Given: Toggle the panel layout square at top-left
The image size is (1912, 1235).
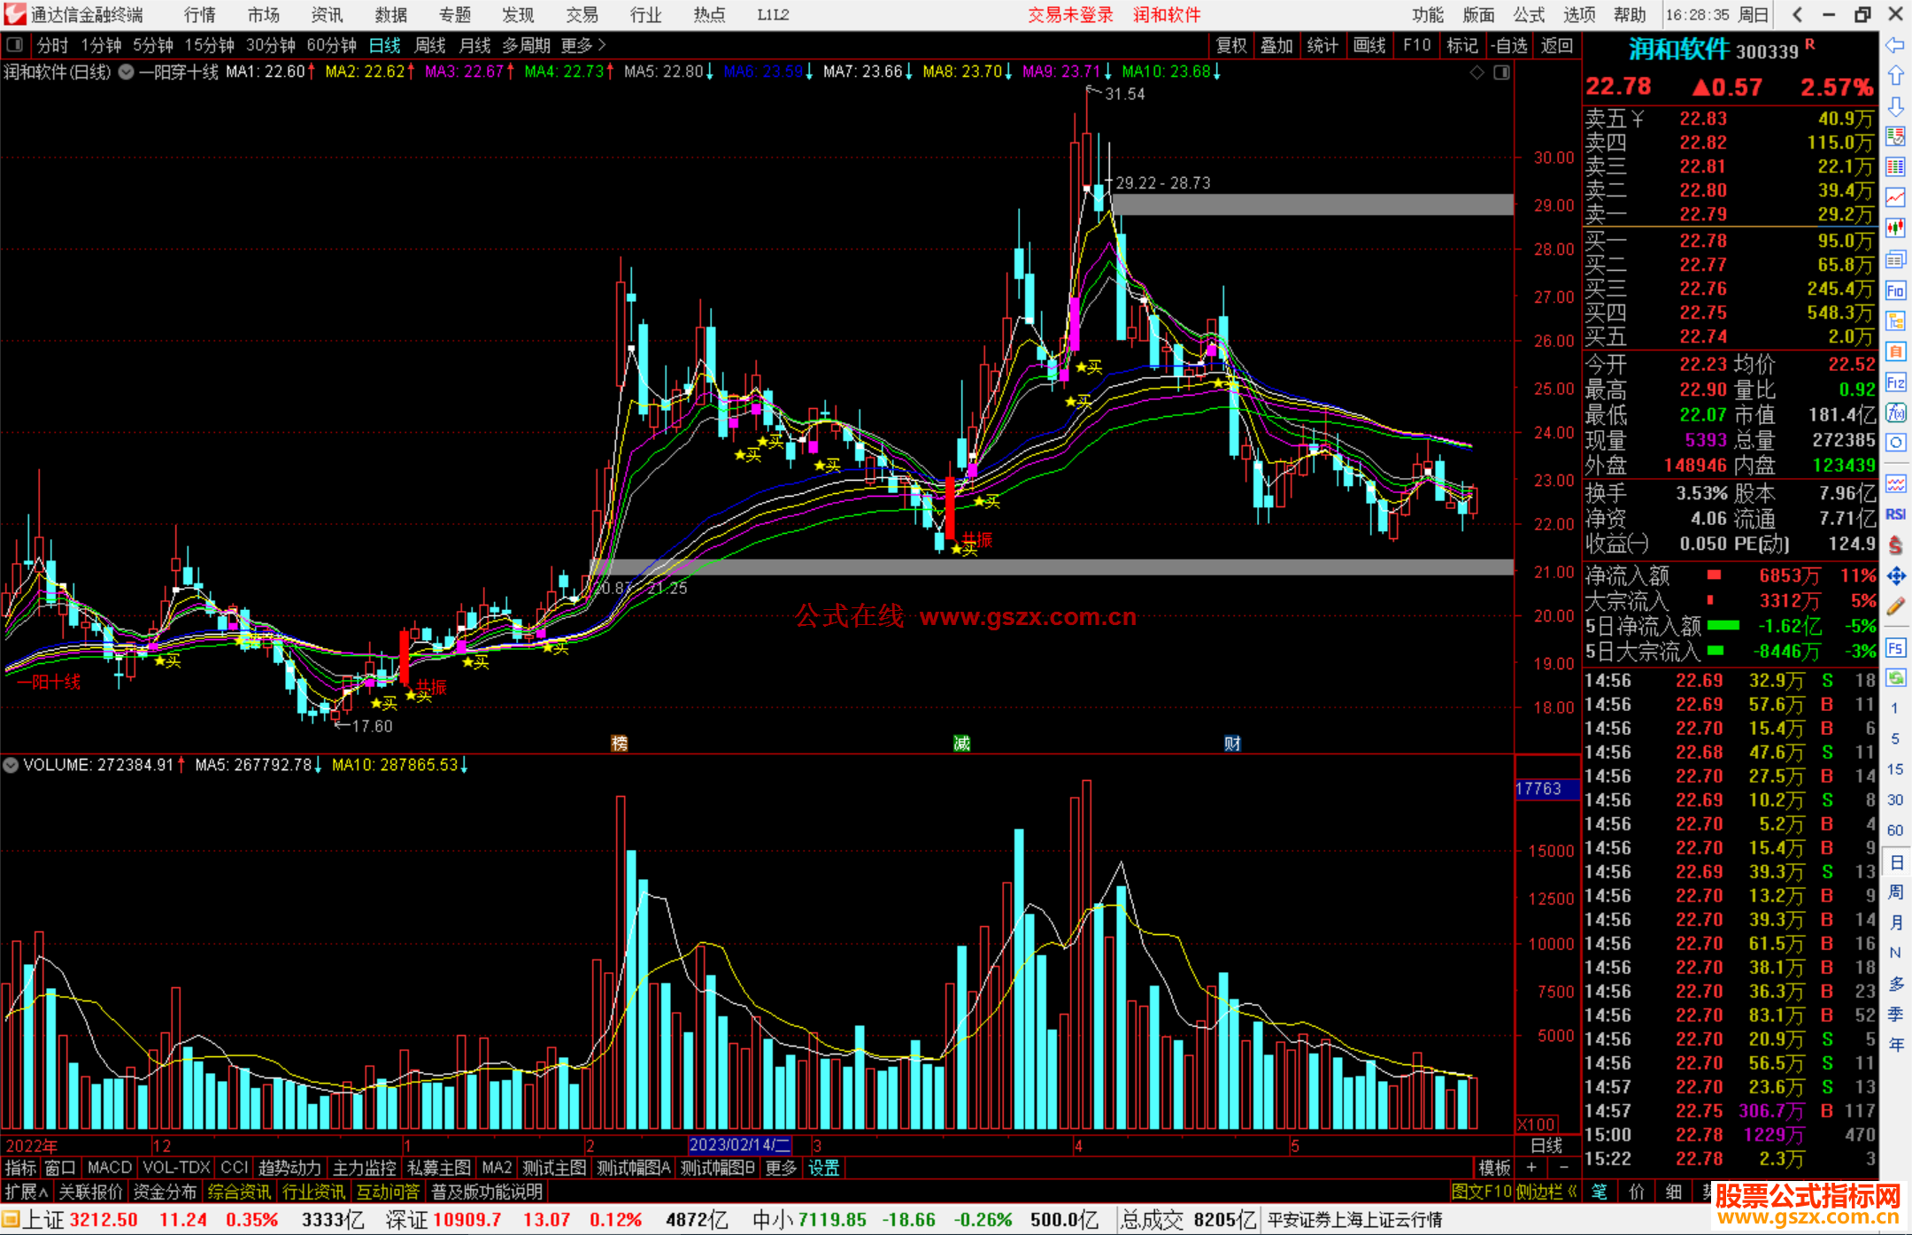Looking at the screenshot, I should (x=15, y=45).
